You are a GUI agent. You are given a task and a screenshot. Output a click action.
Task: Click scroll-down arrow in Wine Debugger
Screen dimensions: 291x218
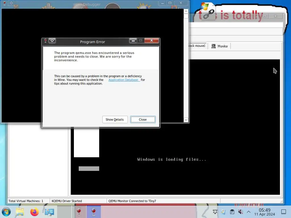(186, 120)
